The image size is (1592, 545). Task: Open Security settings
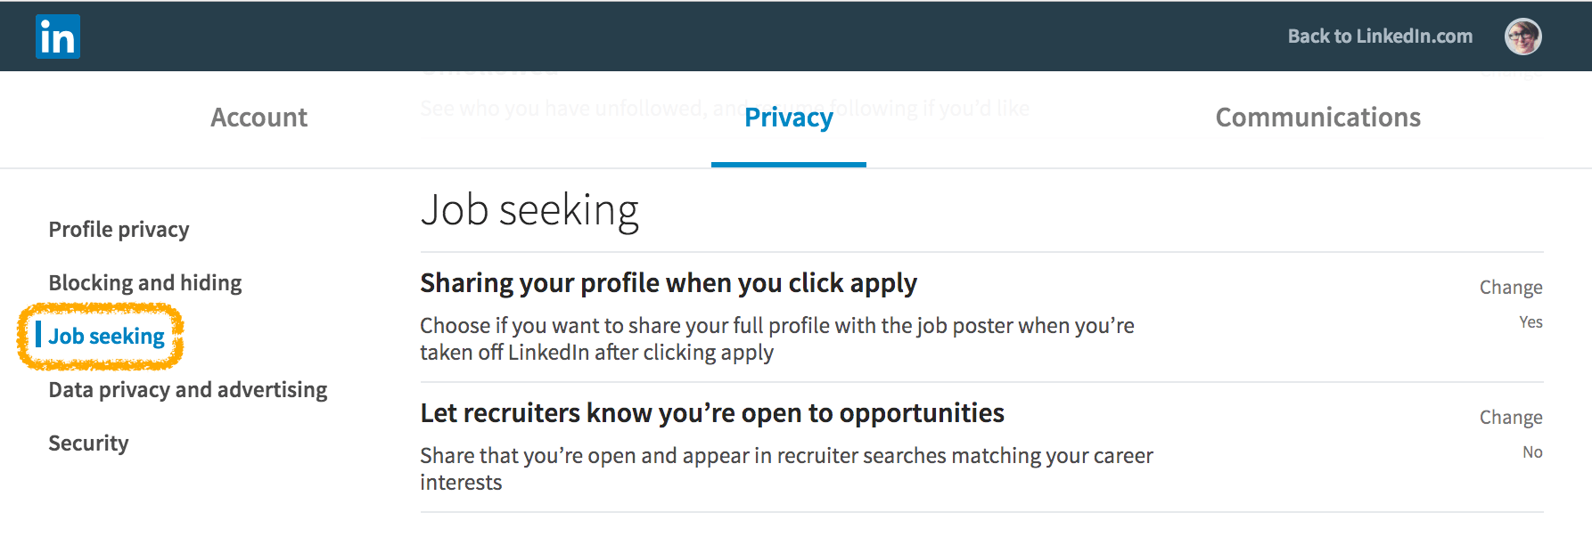click(x=88, y=443)
